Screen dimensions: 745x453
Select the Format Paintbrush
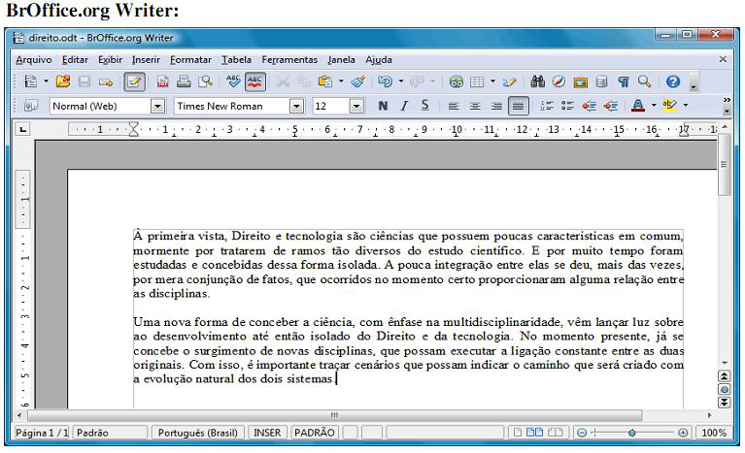point(357,81)
